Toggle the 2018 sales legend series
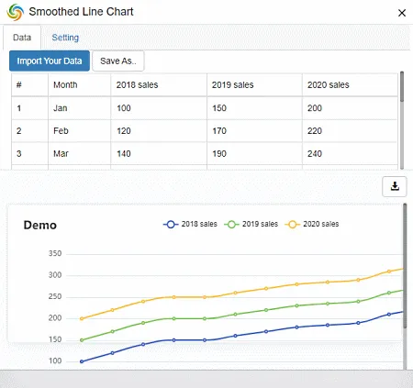This screenshot has height=388, width=413. [x=190, y=224]
